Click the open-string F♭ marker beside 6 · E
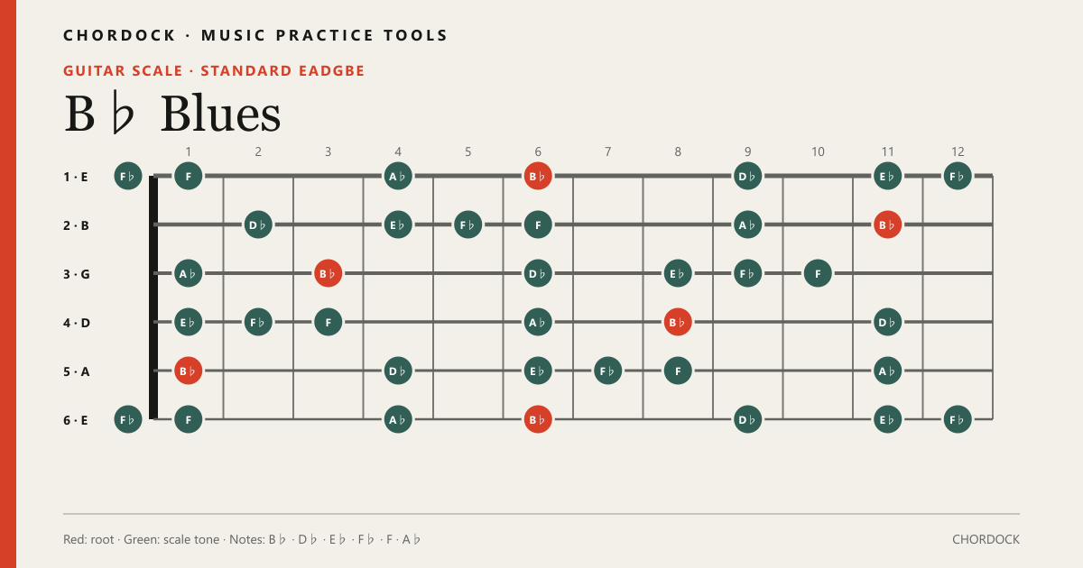 129,419
